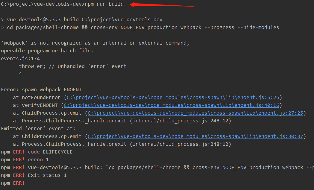The height and width of the screenshot is (190, 314).
Task: Click the first '_handle.onexit (internal/child_process.js:248:12)' line
Action: coord(122,121)
